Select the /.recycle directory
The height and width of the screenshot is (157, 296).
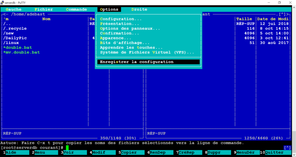(45, 29)
